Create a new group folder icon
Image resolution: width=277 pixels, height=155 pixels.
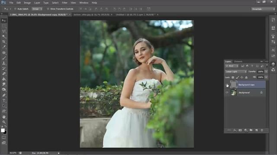[251, 130]
